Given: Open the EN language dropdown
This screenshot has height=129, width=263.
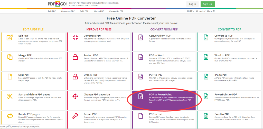Looking at the screenshot, I should coord(191,11).
